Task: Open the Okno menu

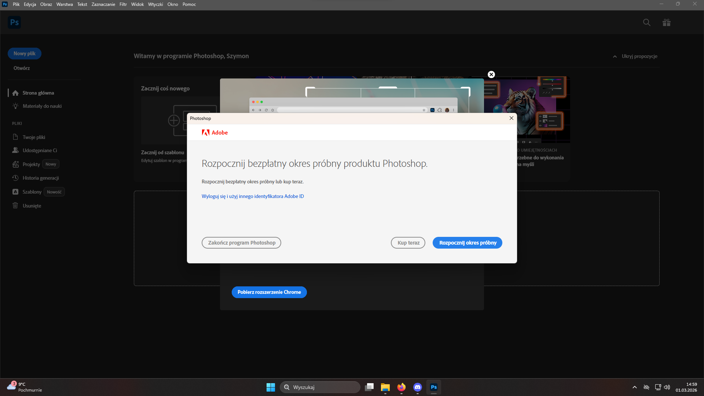Action: [173, 4]
